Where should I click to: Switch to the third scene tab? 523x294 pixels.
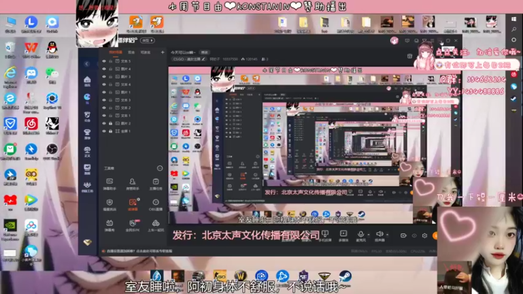point(145,52)
